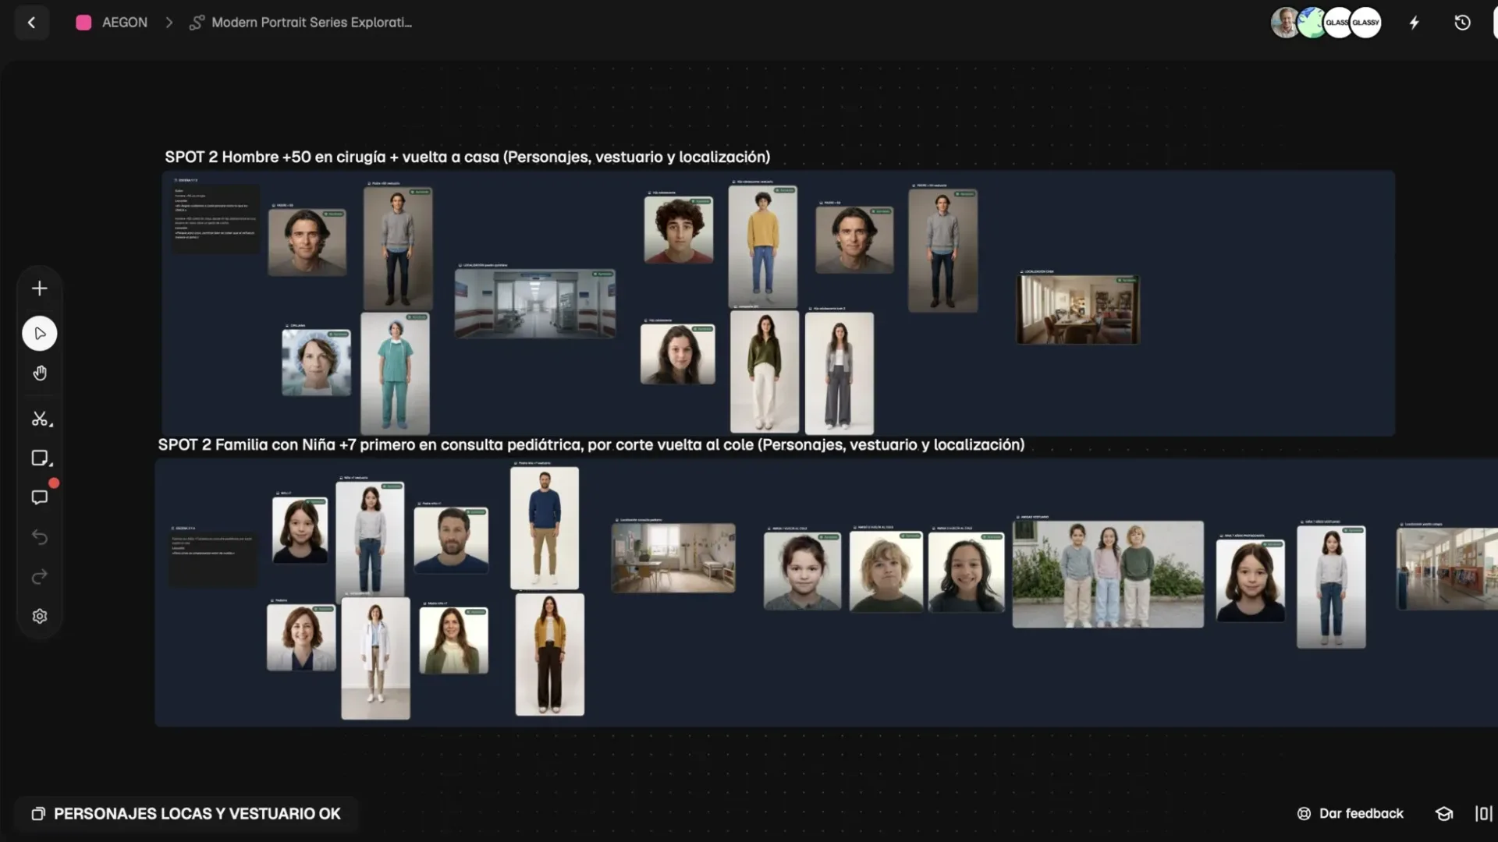Select the surgeon in green scrubs full-body image
The image size is (1498, 842).
[x=395, y=373]
